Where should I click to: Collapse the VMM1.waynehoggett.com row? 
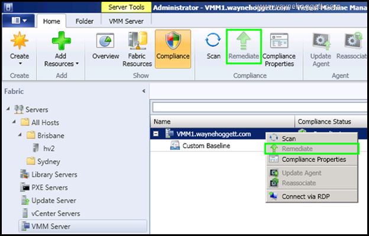click(x=156, y=134)
